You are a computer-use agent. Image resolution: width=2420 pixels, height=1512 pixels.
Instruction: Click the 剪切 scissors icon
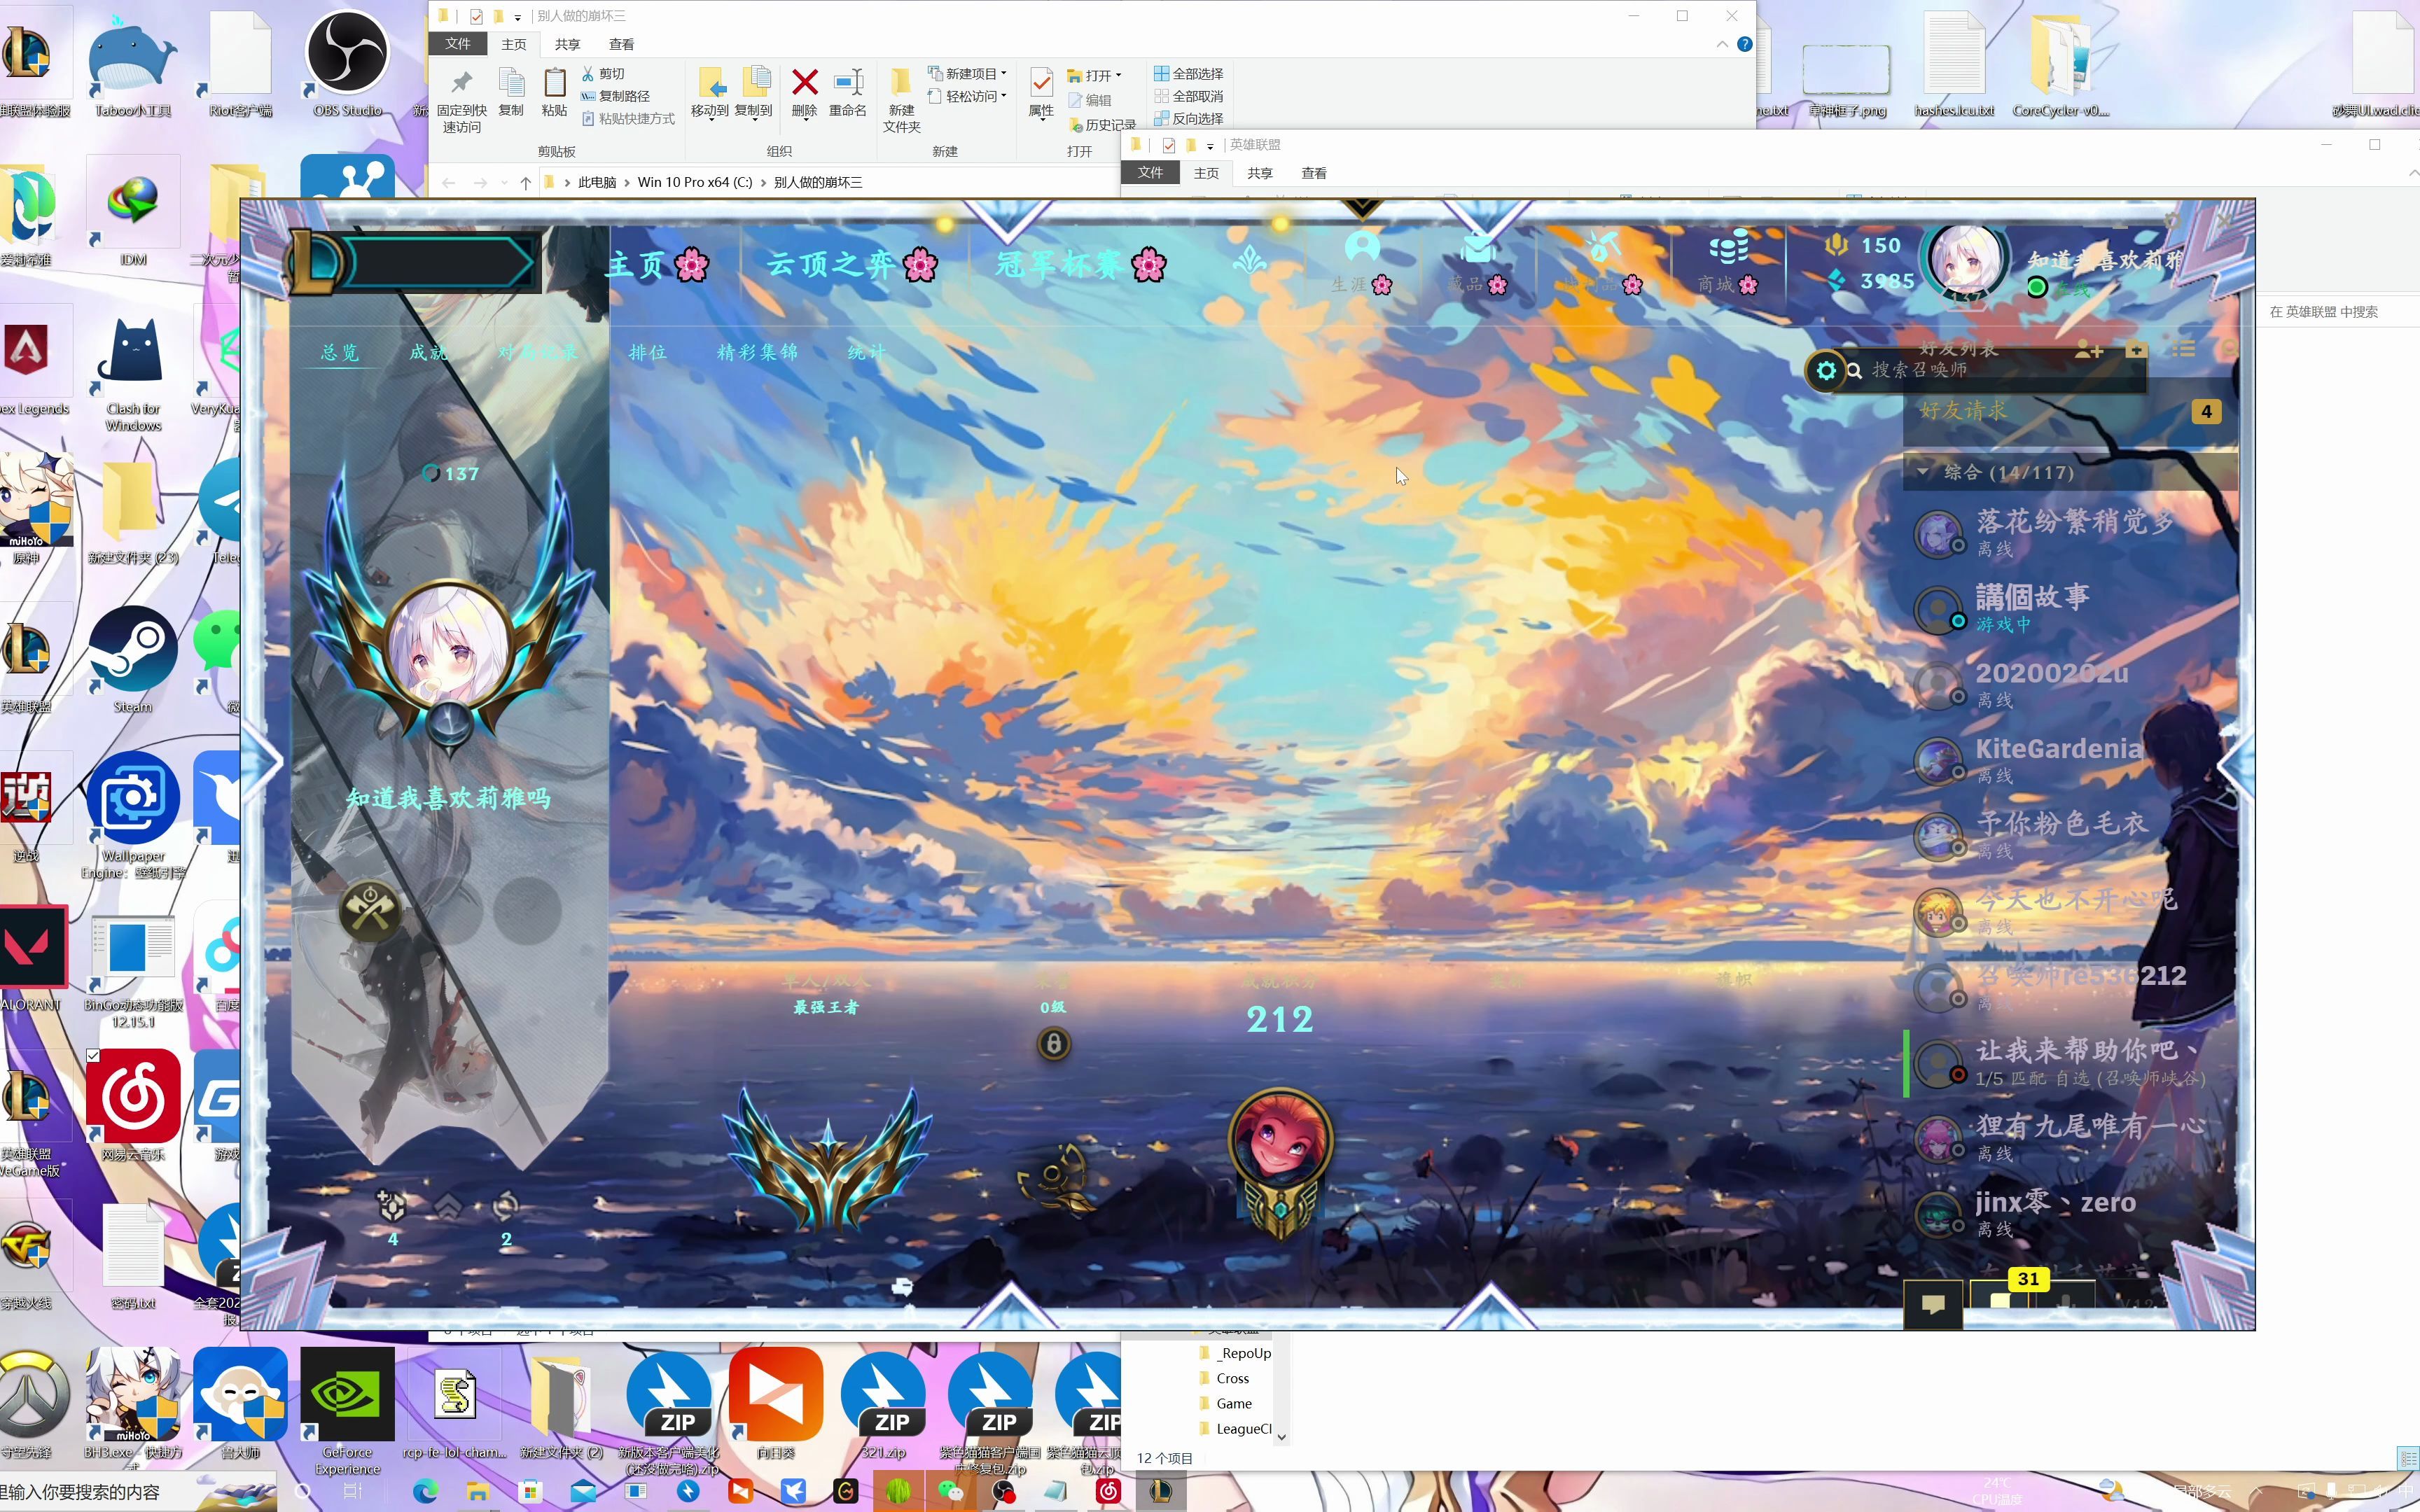click(588, 74)
